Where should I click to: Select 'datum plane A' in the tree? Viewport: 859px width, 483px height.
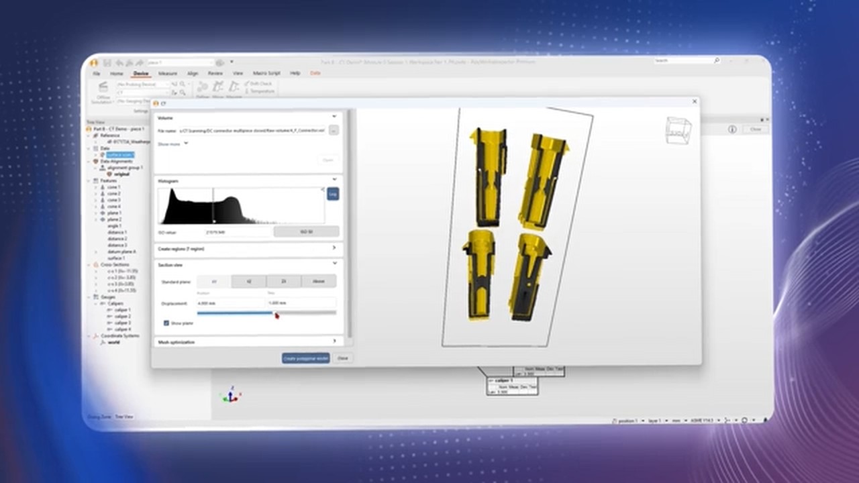[x=122, y=252]
